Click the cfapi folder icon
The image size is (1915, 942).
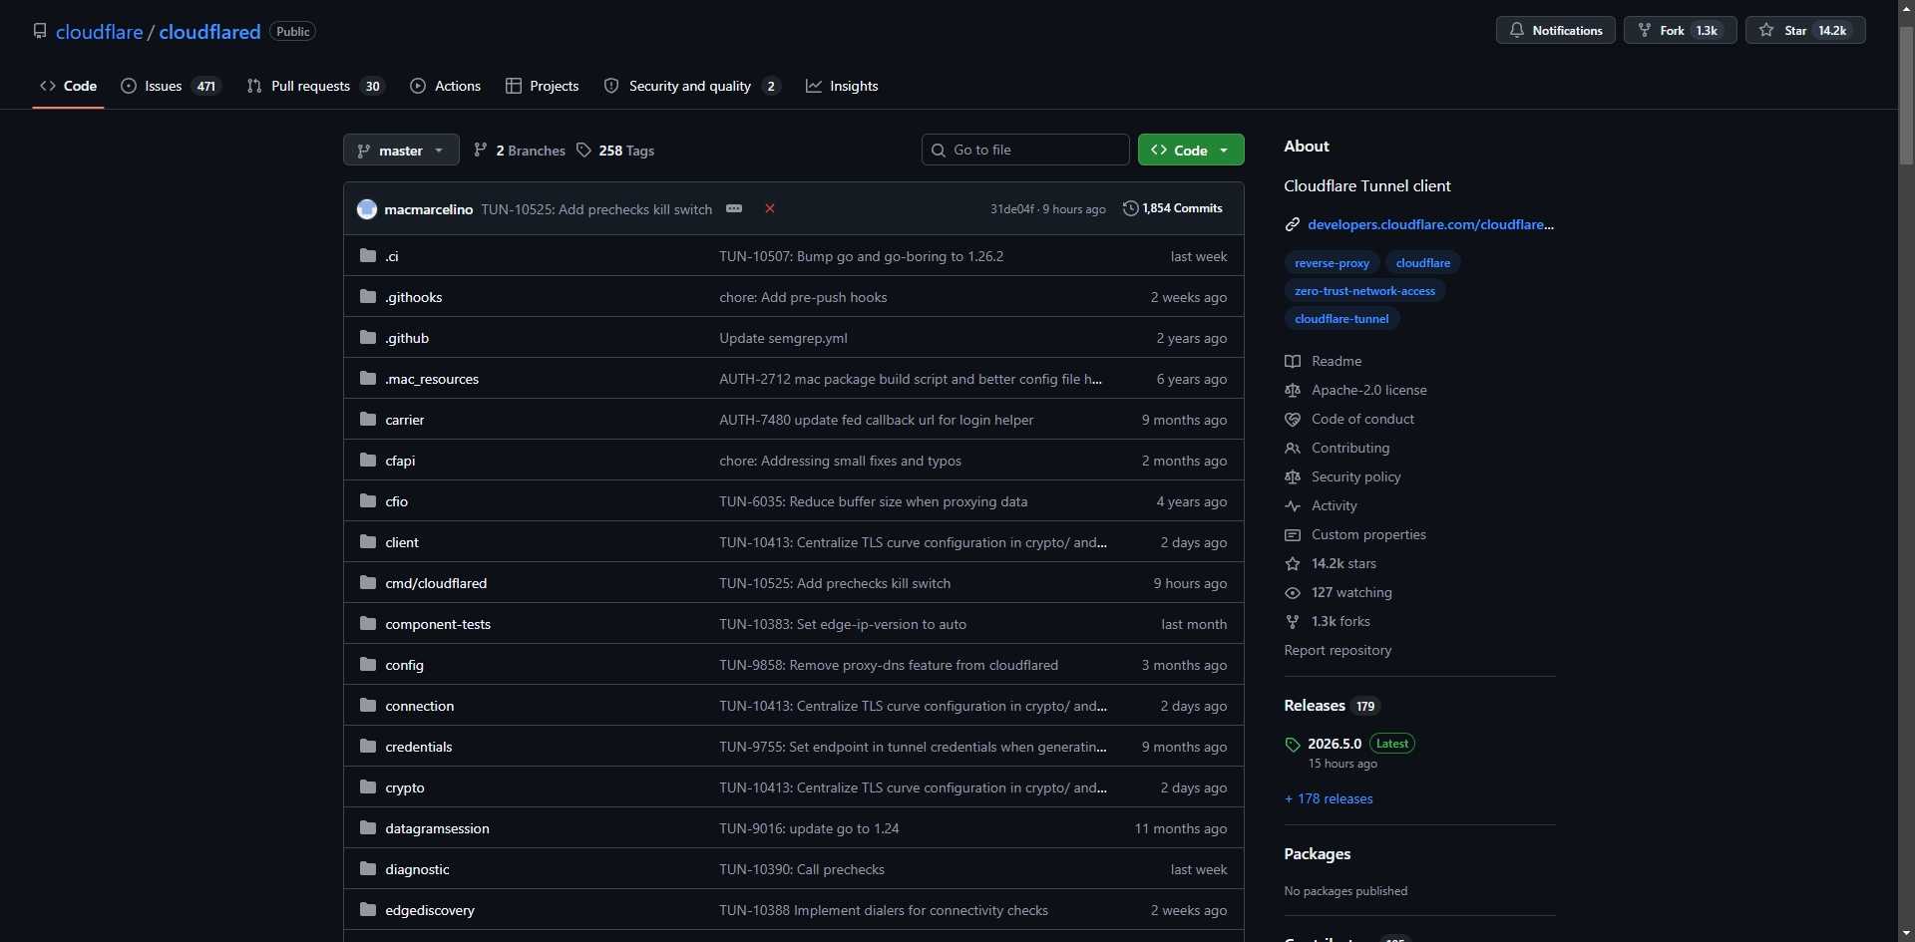(x=368, y=461)
